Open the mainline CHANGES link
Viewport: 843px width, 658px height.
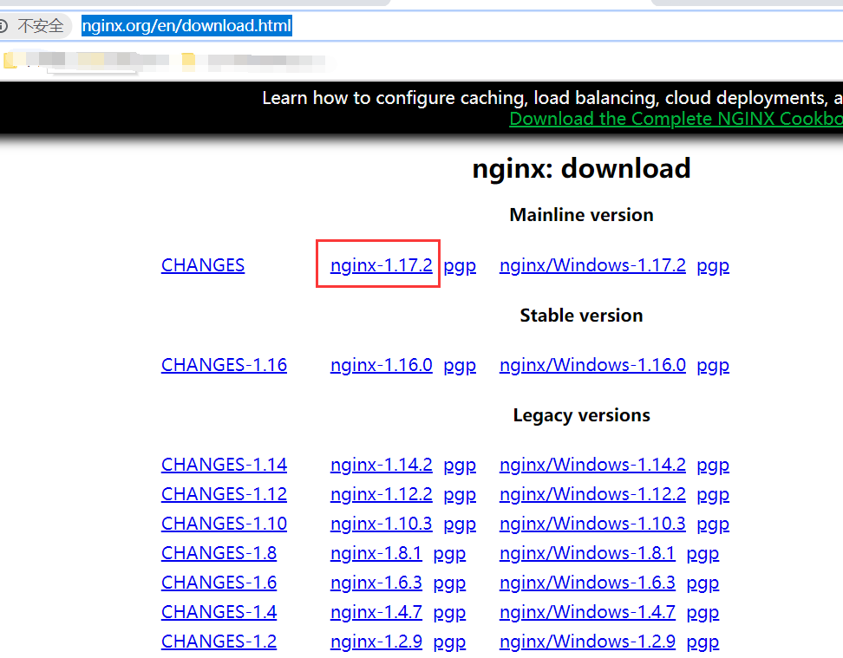click(x=203, y=265)
